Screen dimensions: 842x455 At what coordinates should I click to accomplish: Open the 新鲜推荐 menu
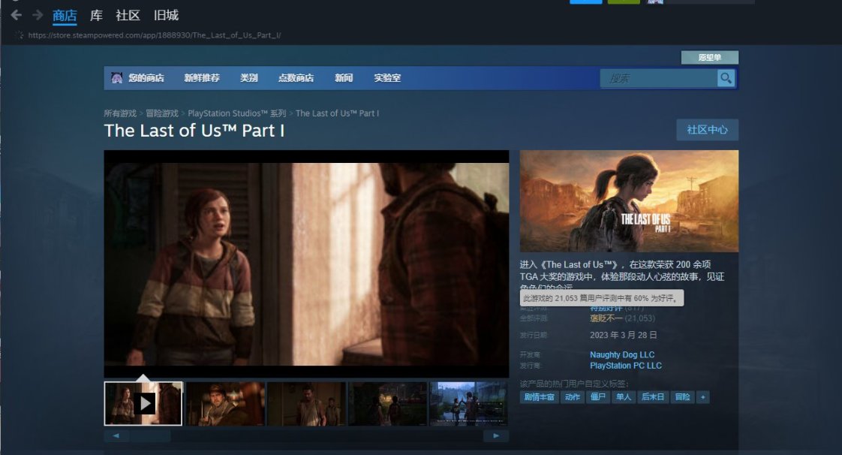(x=202, y=78)
